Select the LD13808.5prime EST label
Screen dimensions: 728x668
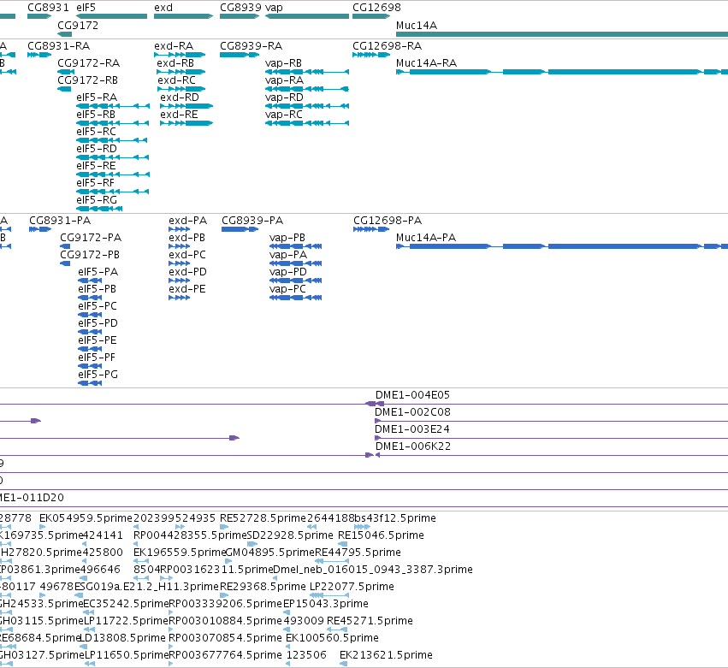[123, 637]
